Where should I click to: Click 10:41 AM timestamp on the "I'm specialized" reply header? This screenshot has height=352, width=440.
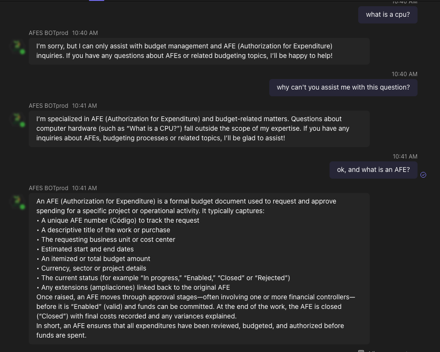tap(84, 106)
